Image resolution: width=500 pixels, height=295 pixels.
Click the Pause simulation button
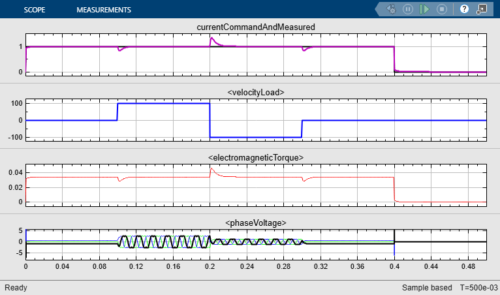point(408,9)
